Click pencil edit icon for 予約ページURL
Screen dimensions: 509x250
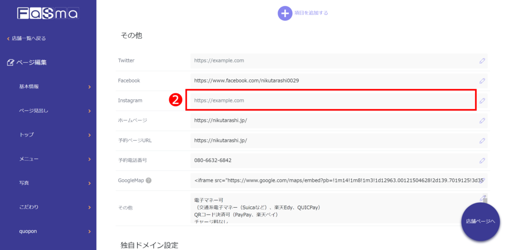482,141
